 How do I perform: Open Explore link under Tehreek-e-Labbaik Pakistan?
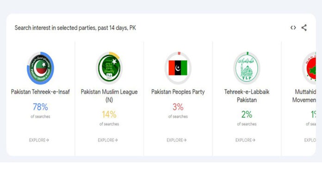pos(246,140)
